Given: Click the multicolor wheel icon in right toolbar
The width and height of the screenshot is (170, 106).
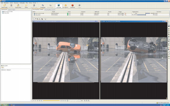Looking at the screenshot, I should coord(169,50).
